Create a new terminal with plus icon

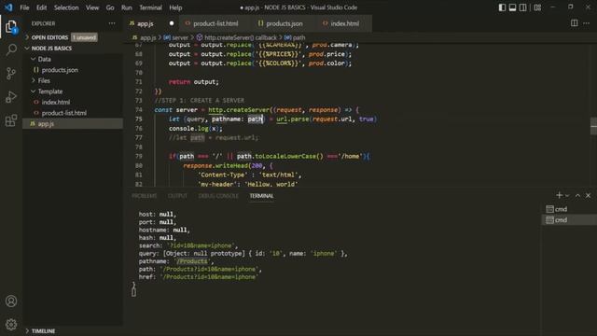[x=559, y=195]
